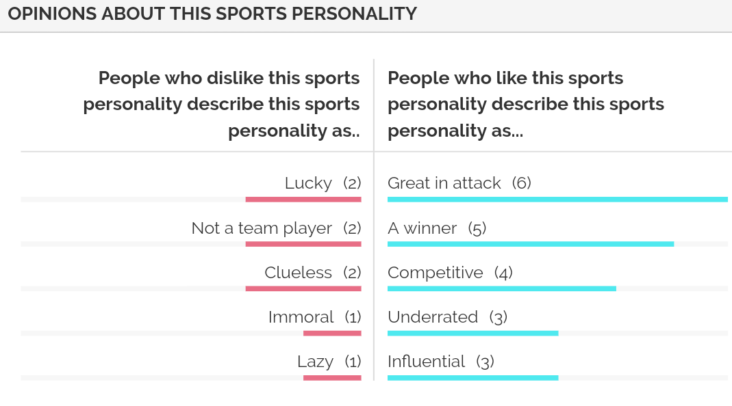
Task: Click the cyan 'Competitive' bar
Action: 502,288
